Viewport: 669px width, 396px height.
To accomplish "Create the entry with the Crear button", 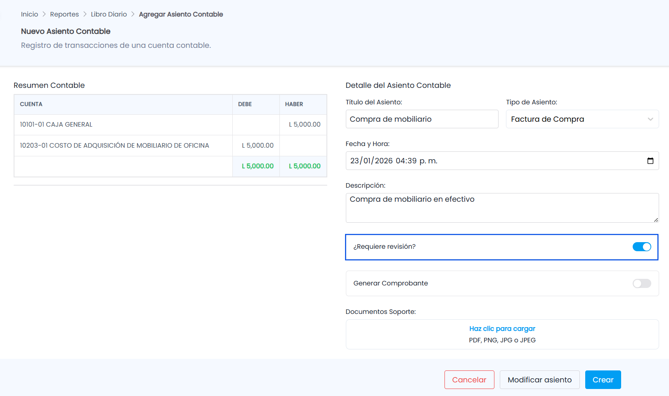I will coord(603,380).
